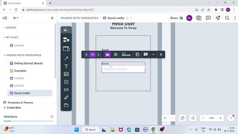Click the sidebar scrollbar
Viewport: 238px width, 134px height.
[55, 51]
